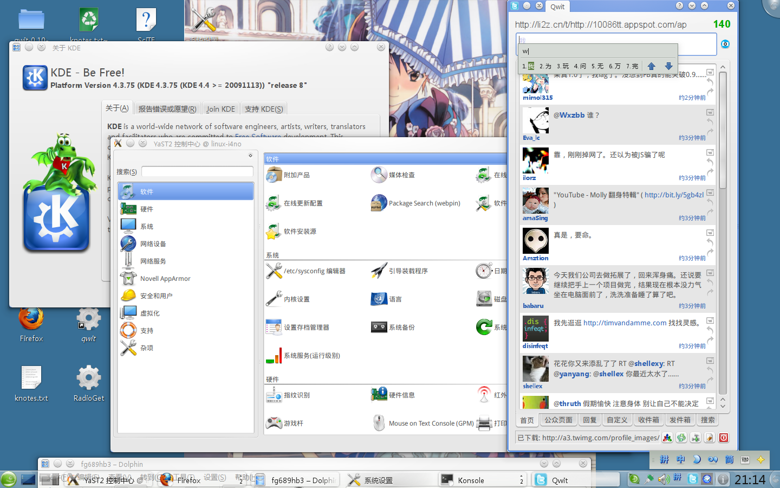Click the yellow star icon on IME toolbar
The image size is (780, 488).
tap(761, 460)
